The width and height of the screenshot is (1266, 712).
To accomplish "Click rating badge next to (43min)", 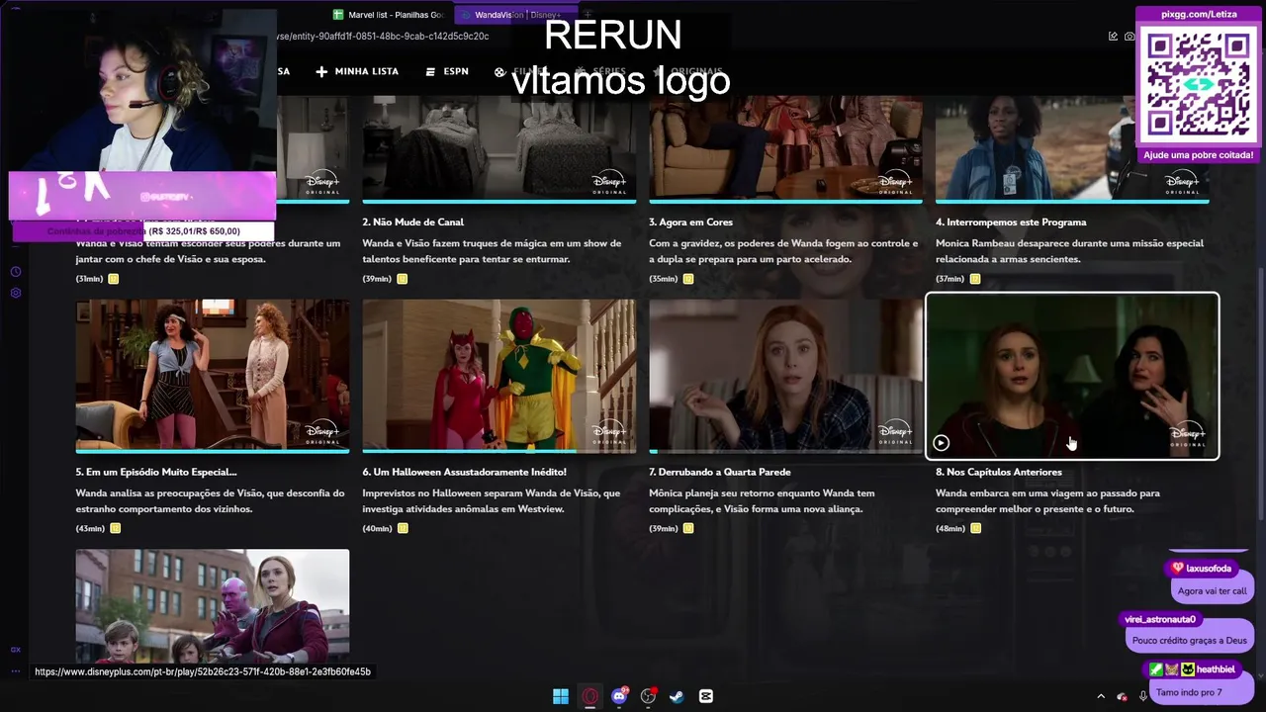I will pos(115,528).
